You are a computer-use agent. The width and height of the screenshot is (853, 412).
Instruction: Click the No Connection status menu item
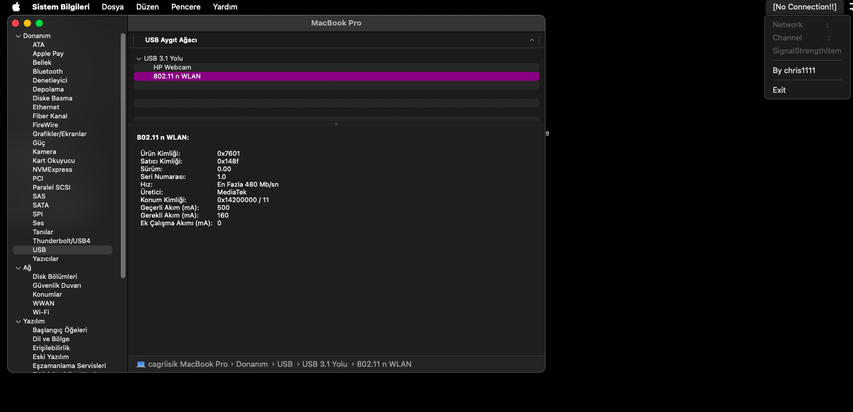tap(804, 7)
